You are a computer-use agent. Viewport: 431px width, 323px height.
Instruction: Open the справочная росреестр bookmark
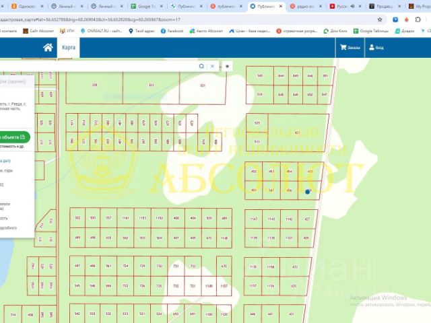297,31
